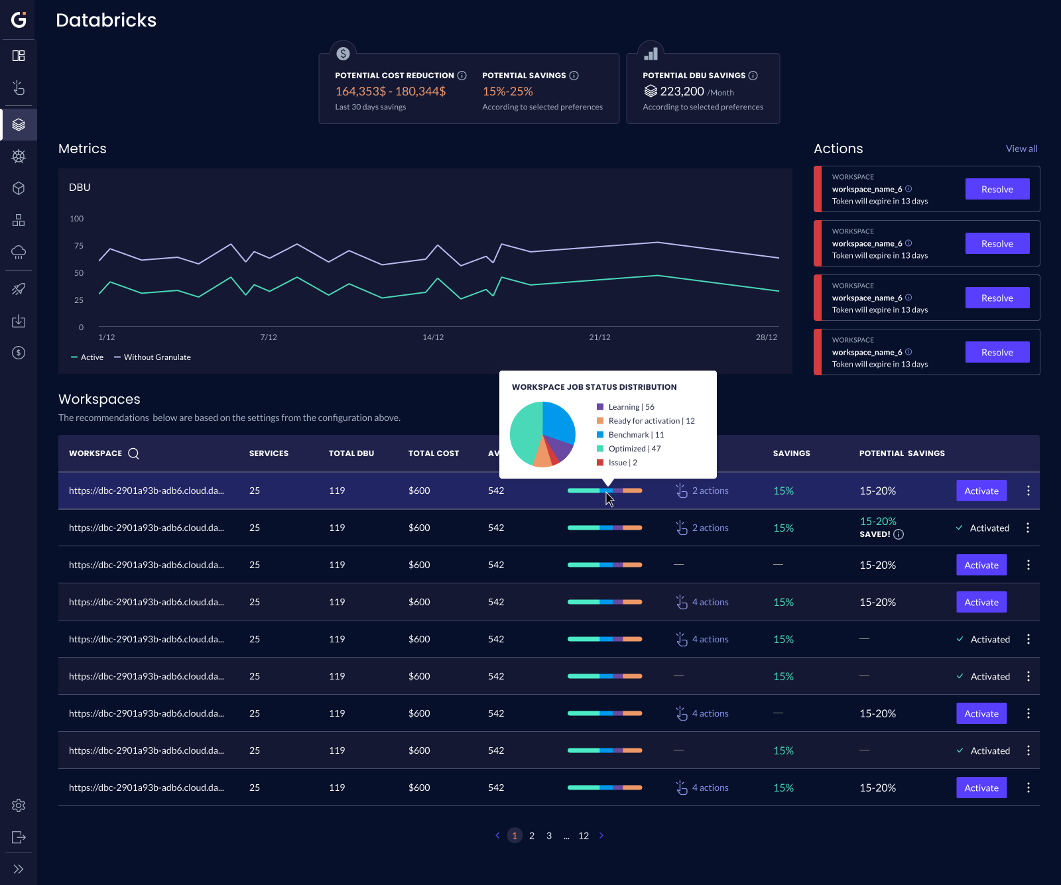
Task: Open the currently highlighted layers icon
Action: tap(19, 125)
